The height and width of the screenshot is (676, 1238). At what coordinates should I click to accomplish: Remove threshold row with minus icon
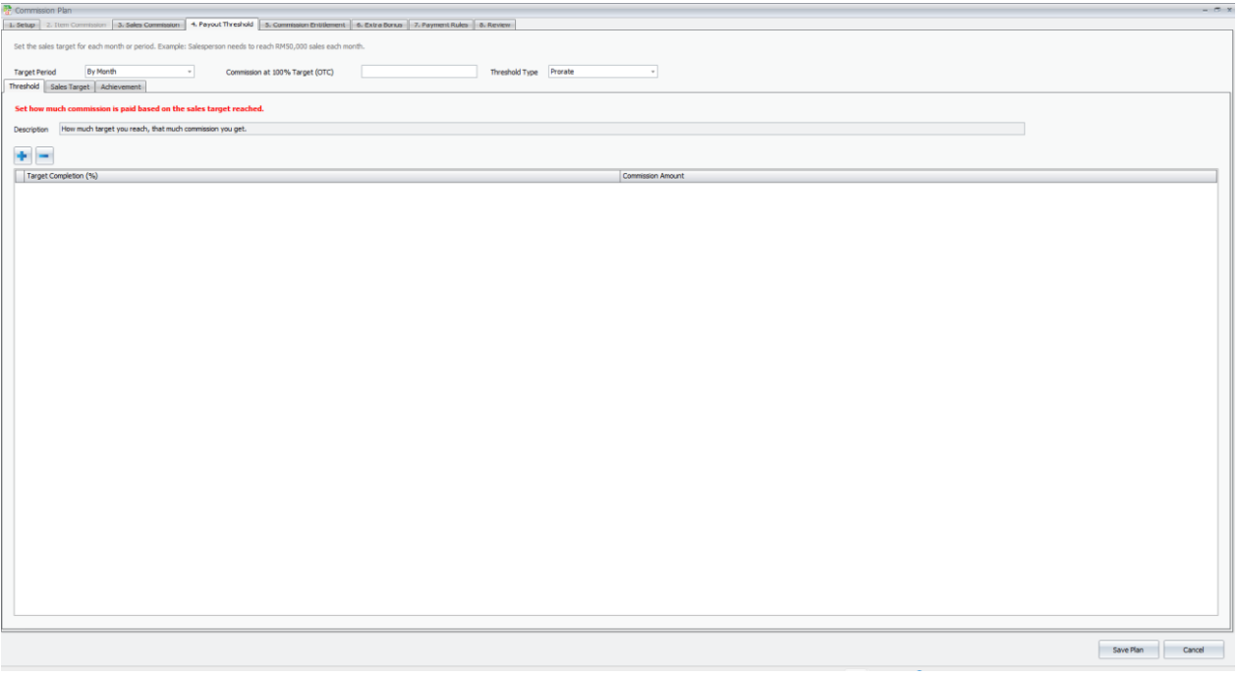pyautogui.click(x=44, y=155)
